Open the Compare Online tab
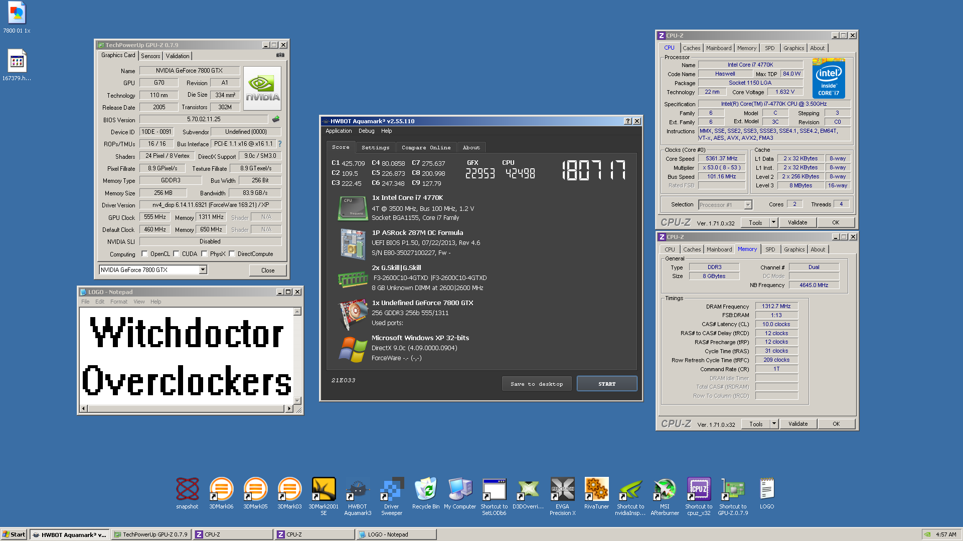 pos(426,148)
